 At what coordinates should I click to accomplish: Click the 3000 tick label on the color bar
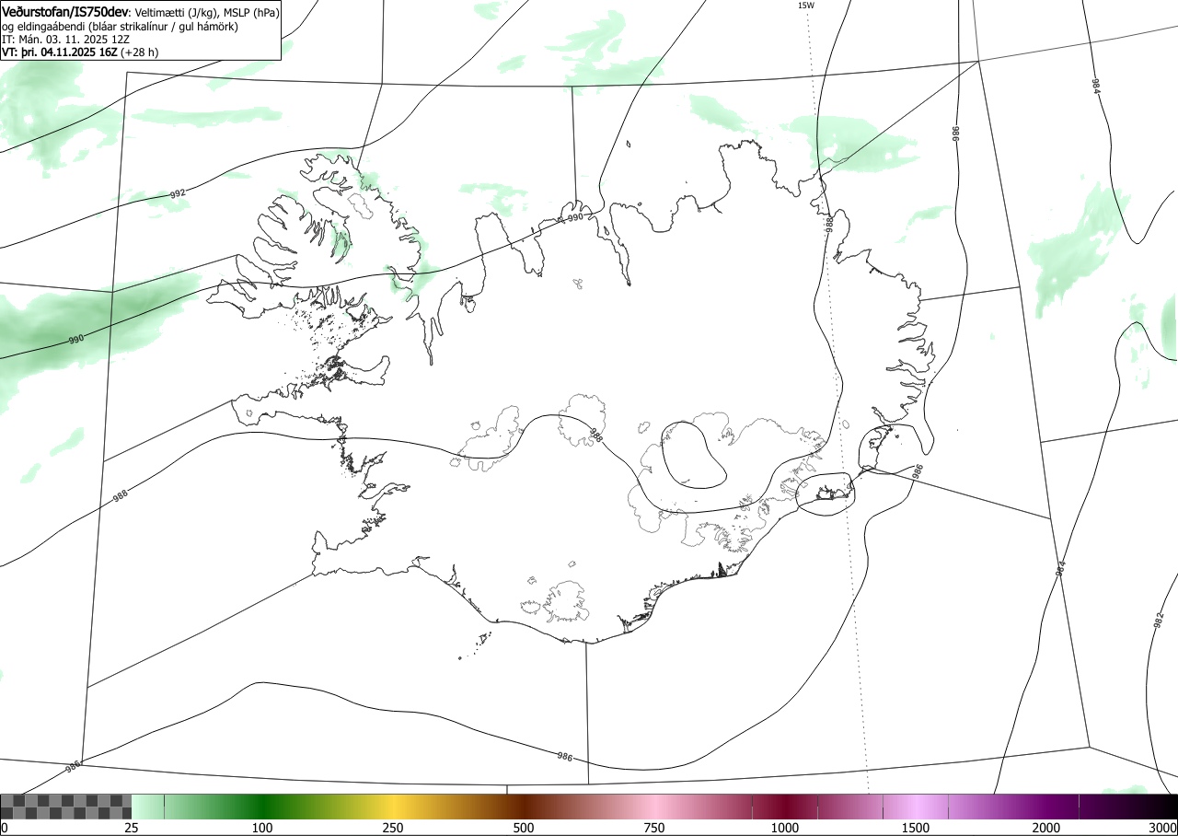[x=1163, y=828]
